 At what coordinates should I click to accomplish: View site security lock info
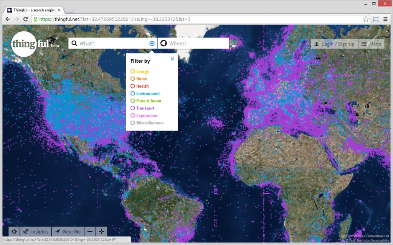pyautogui.click(x=35, y=19)
